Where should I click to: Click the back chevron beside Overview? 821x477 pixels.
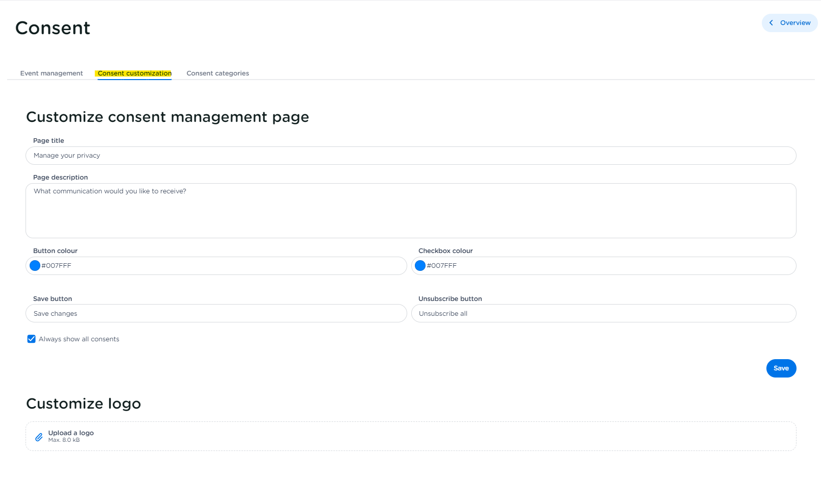click(771, 23)
